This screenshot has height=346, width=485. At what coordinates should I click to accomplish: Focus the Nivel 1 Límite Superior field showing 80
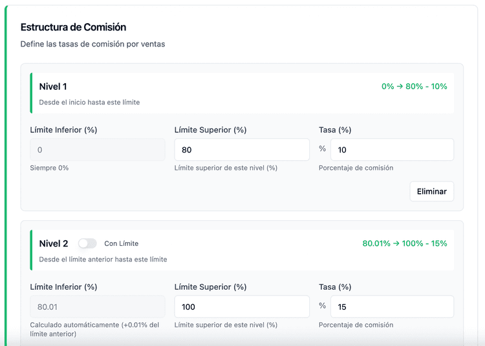click(x=242, y=150)
